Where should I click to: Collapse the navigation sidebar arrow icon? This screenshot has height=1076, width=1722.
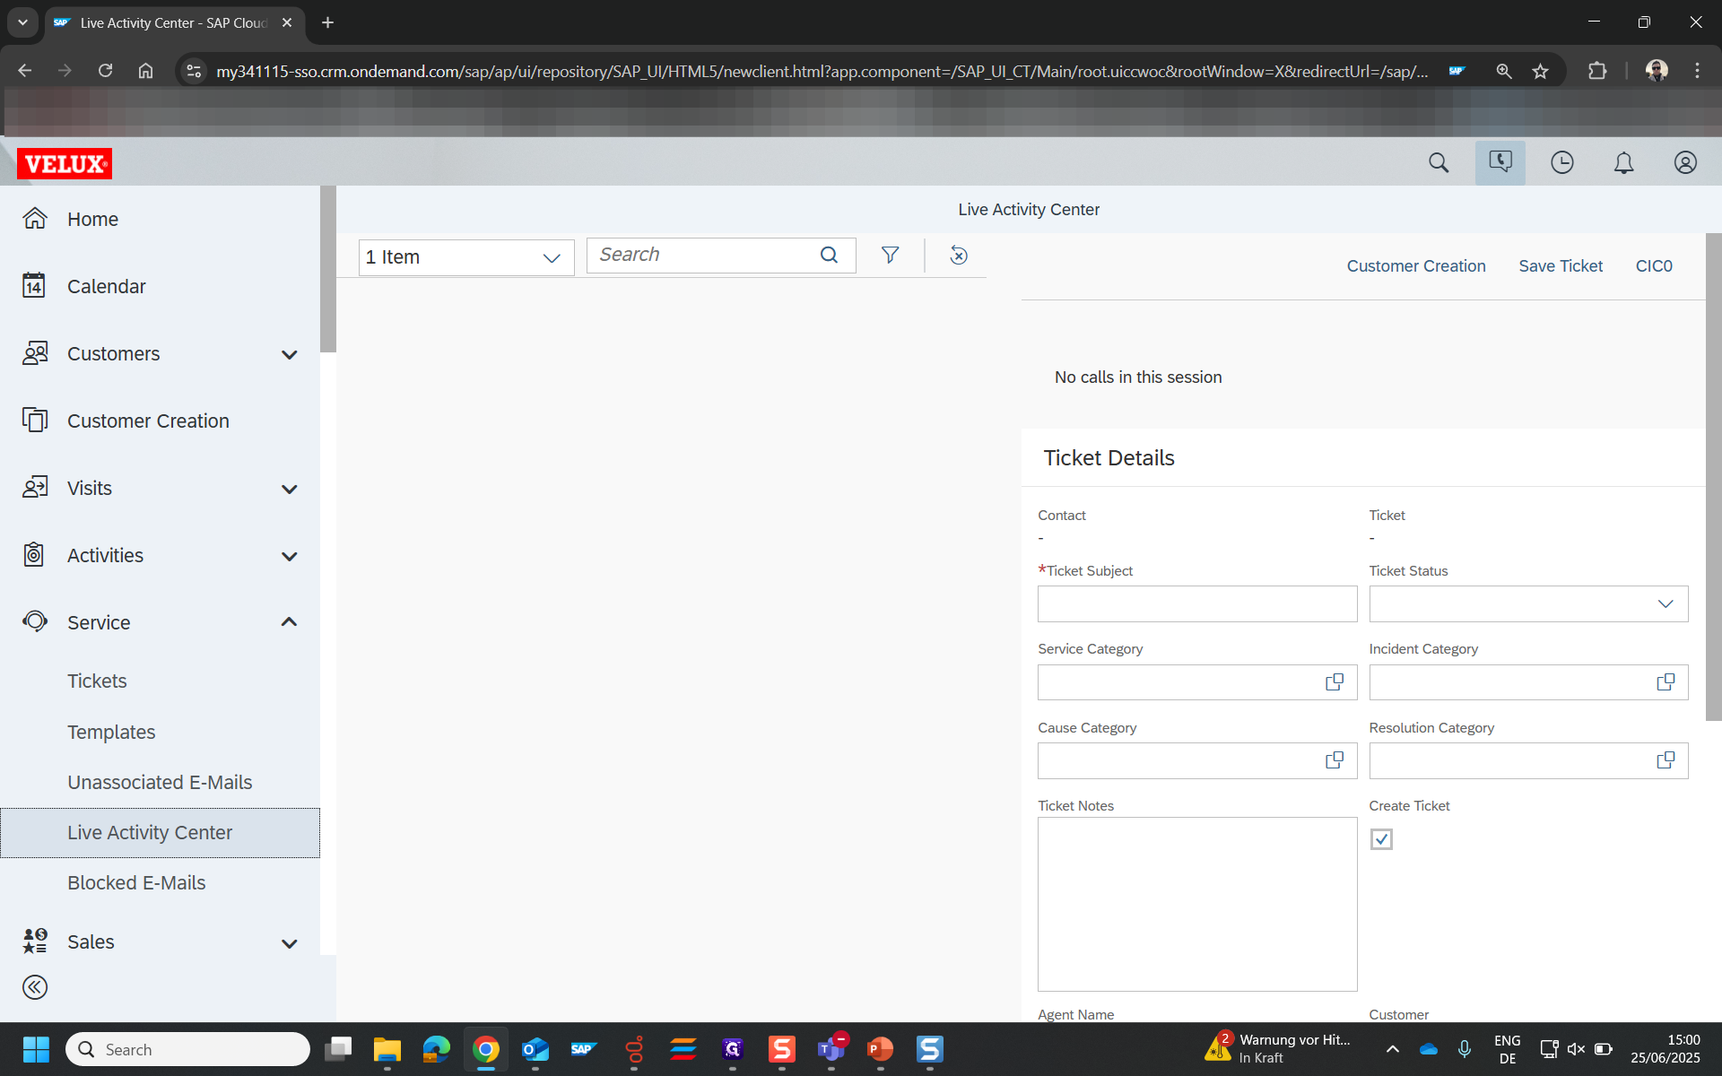point(35,987)
